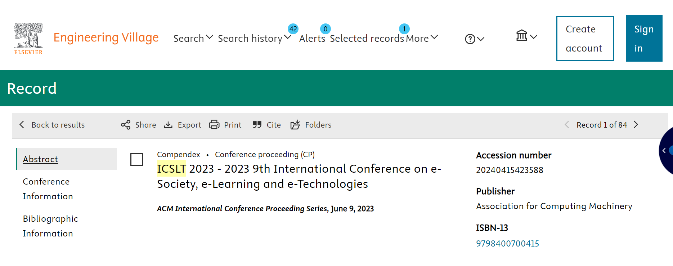Expand the institution menu chevron
673x266 pixels.
click(x=534, y=37)
